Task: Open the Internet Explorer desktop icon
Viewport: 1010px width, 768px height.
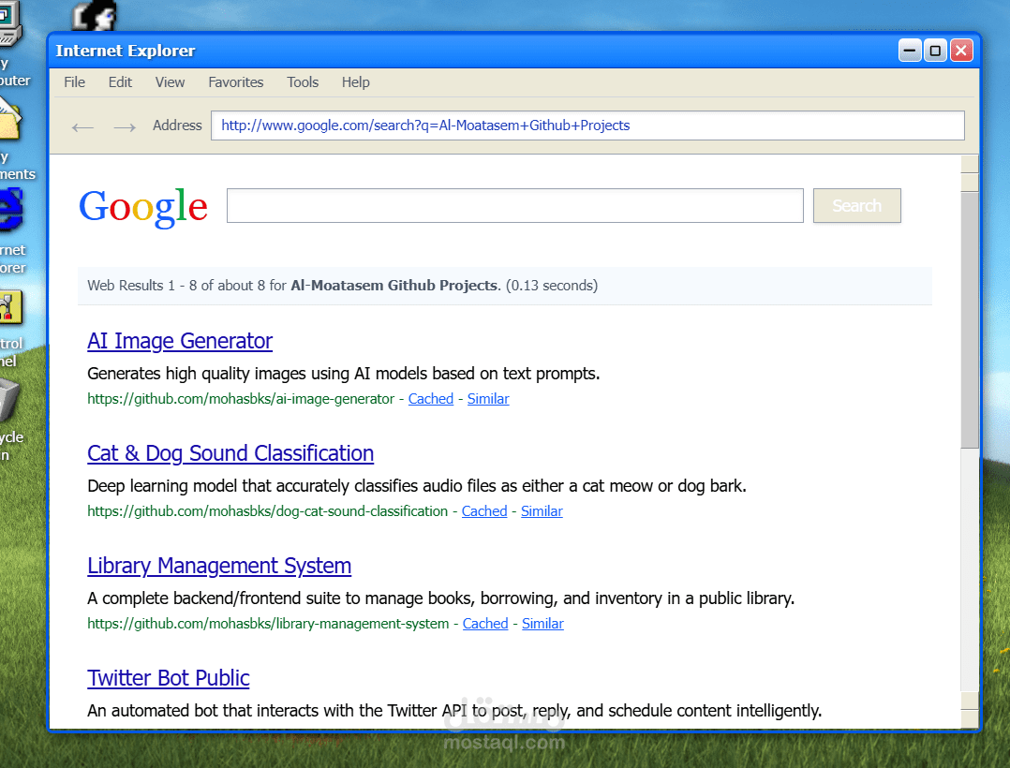Action: pyautogui.click(x=12, y=230)
